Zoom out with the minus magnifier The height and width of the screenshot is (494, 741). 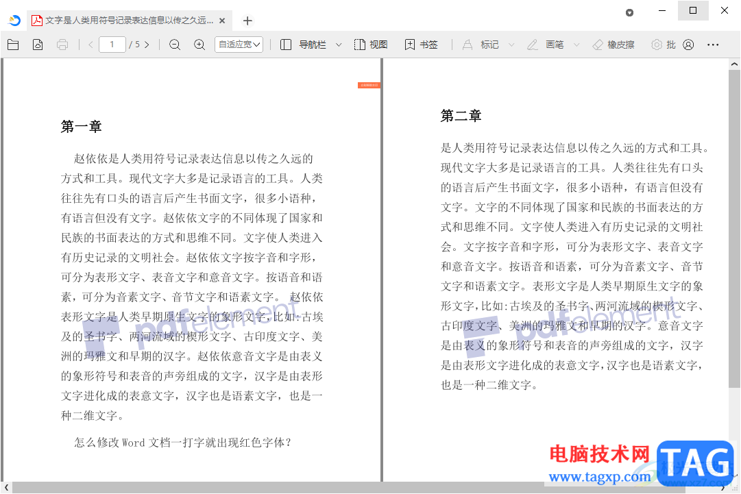pos(175,45)
